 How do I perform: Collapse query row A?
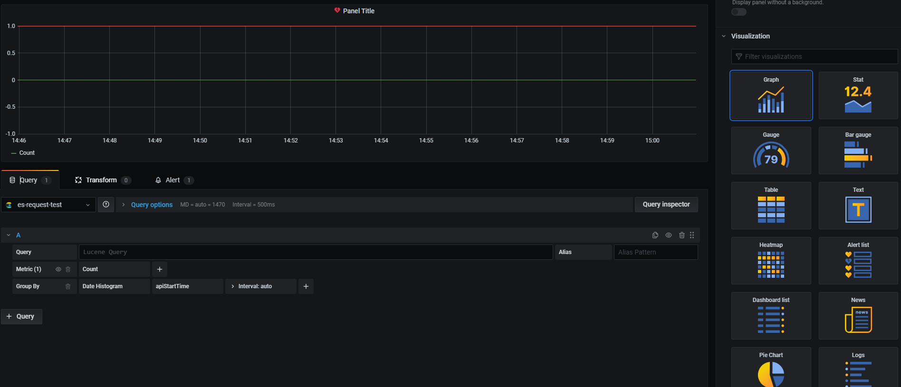(x=8, y=235)
